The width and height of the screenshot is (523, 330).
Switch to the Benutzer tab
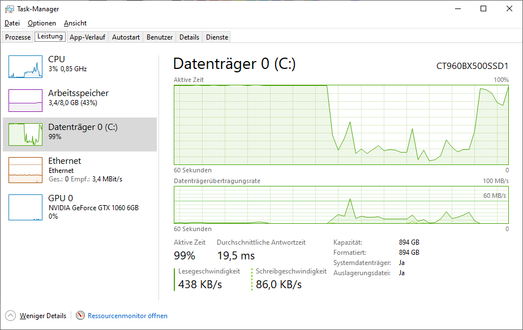160,37
